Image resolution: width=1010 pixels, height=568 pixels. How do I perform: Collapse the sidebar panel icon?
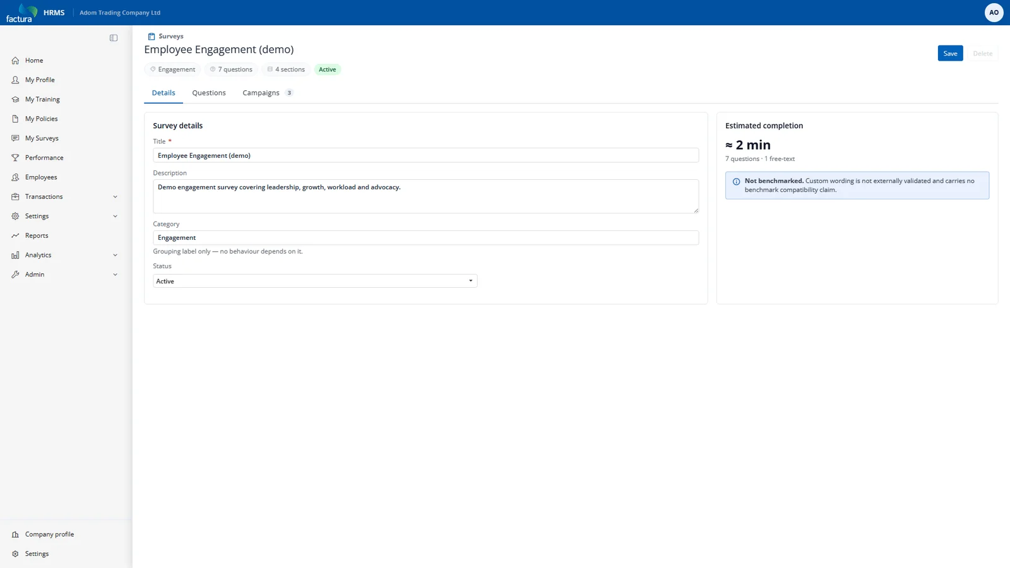click(114, 38)
